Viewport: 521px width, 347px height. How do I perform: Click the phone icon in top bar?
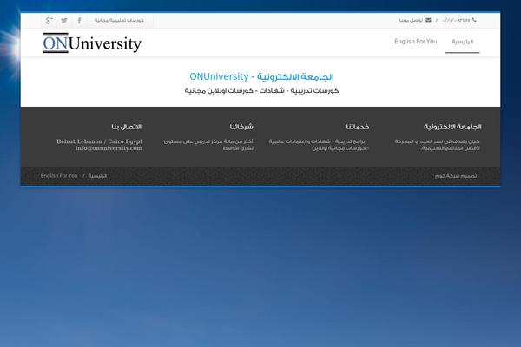click(474, 20)
